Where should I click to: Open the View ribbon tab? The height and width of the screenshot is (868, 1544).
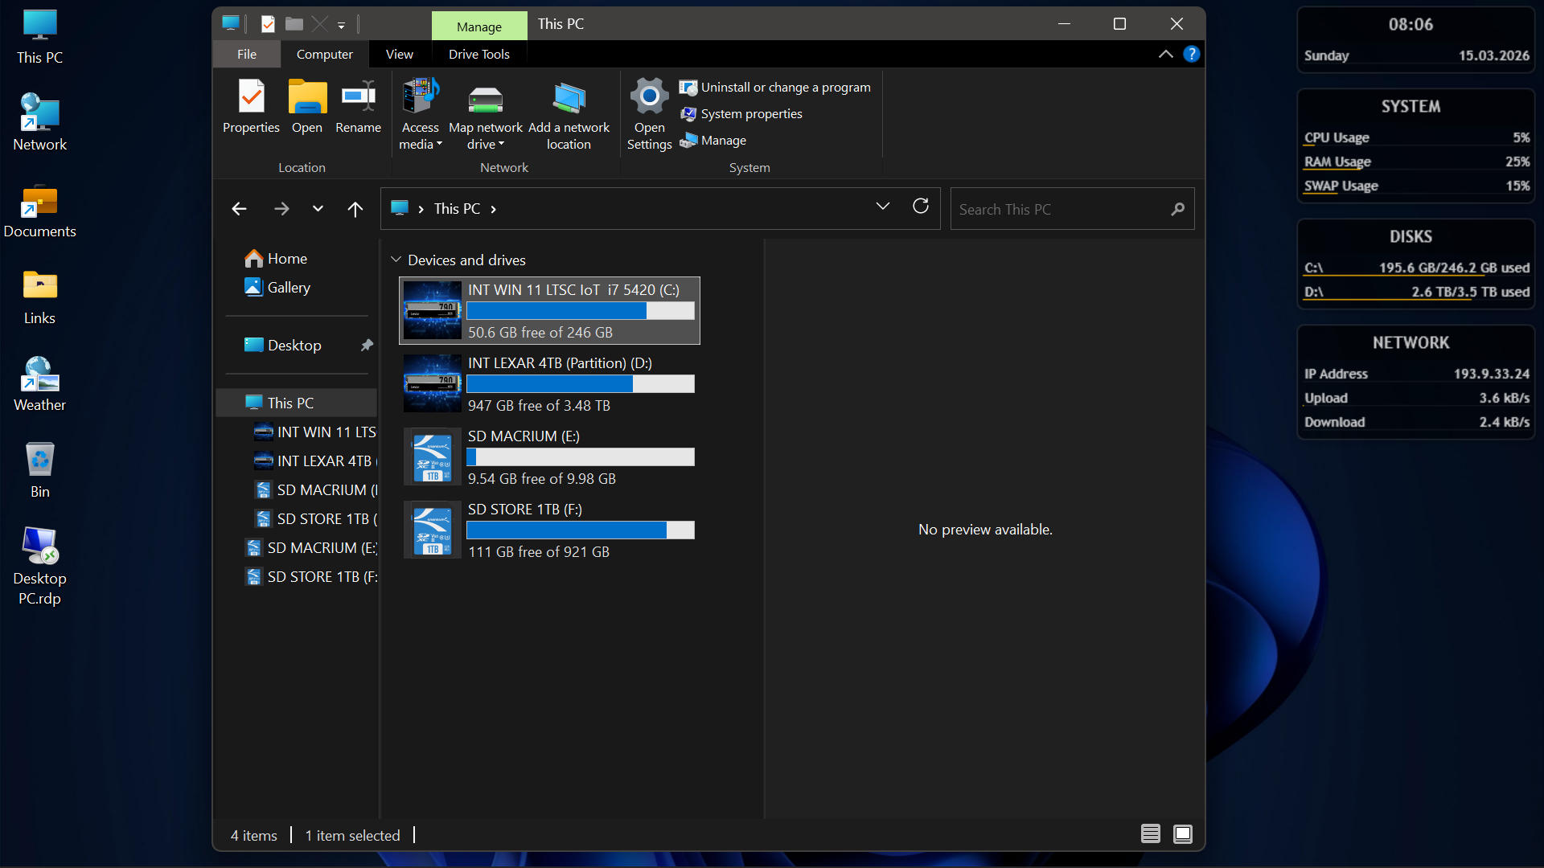pyautogui.click(x=399, y=54)
